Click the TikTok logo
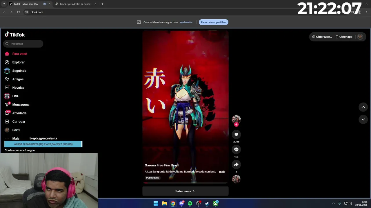Image resolution: width=371 pixels, height=208 pixels. tap(15, 34)
